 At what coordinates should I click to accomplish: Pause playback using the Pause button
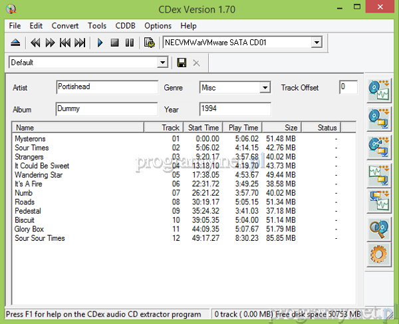(x=129, y=43)
